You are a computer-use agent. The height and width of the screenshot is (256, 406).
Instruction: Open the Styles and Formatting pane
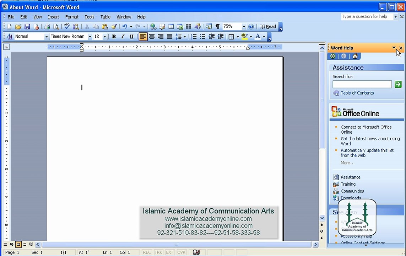click(x=10, y=37)
